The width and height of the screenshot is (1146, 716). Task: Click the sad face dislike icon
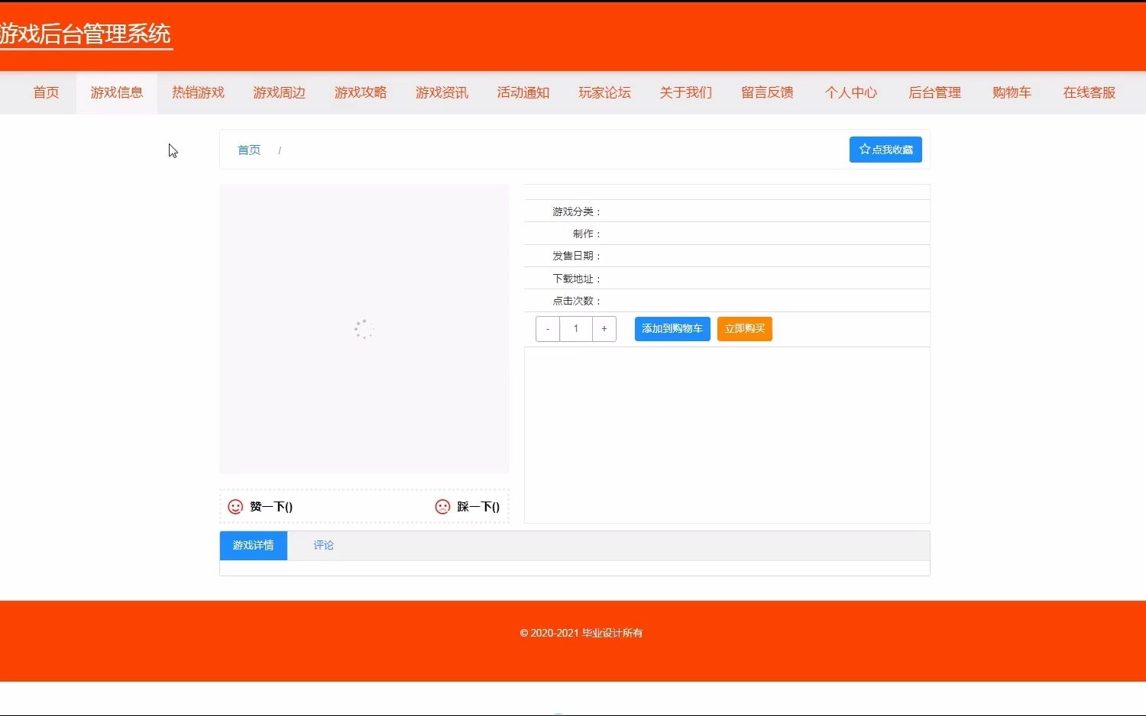pos(442,507)
